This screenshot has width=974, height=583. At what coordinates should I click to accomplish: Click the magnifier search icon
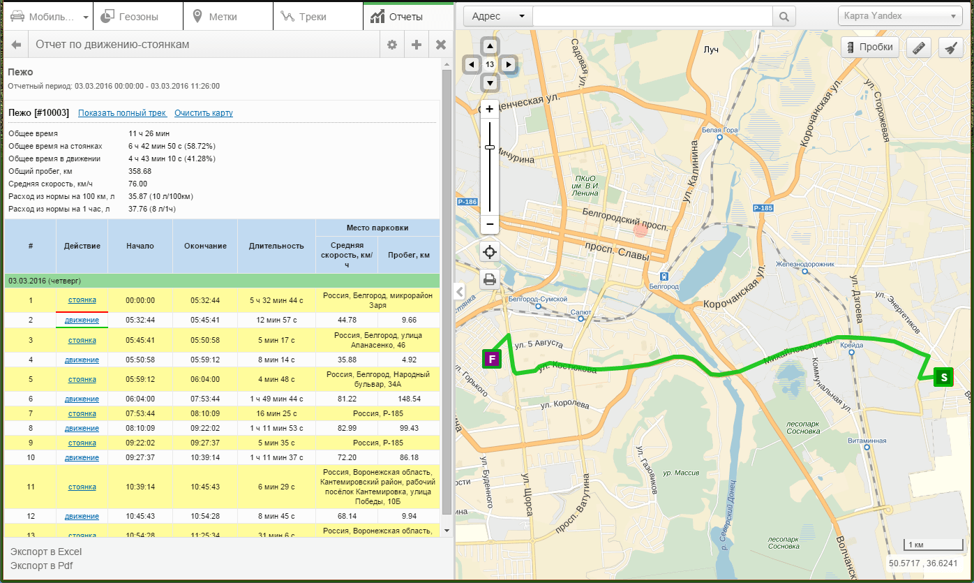pos(784,16)
